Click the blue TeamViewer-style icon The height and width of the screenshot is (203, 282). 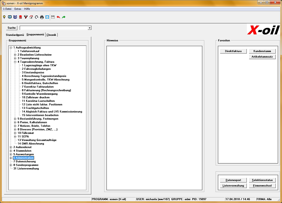[x=47, y=17]
